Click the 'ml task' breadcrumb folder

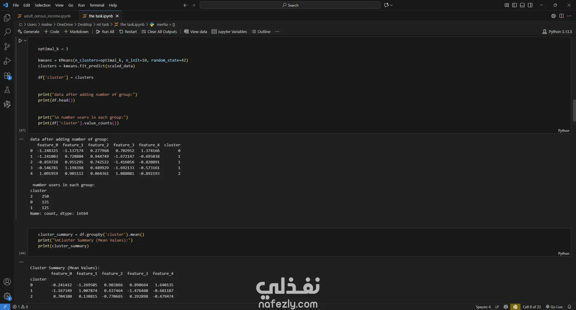(103, 24)
